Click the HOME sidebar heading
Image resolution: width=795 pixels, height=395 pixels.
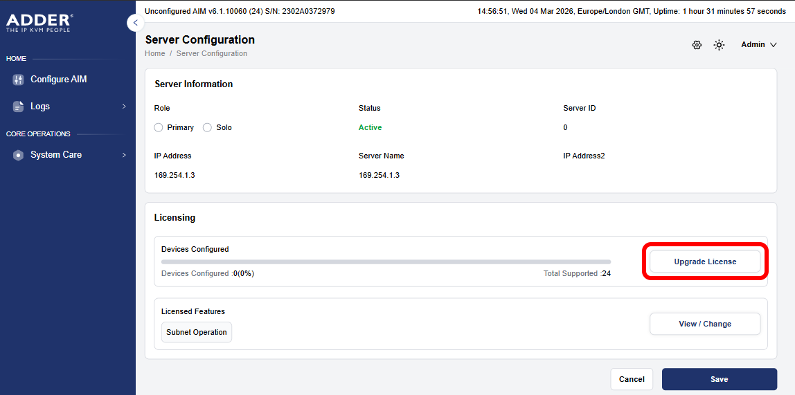click(16, 59)
